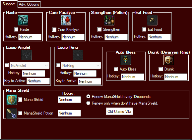The width and height of the screenshot is (192, 140).
Task: Click the Auto Bless ankh icon
Action: pyautogui.click(x=126, y=60)
